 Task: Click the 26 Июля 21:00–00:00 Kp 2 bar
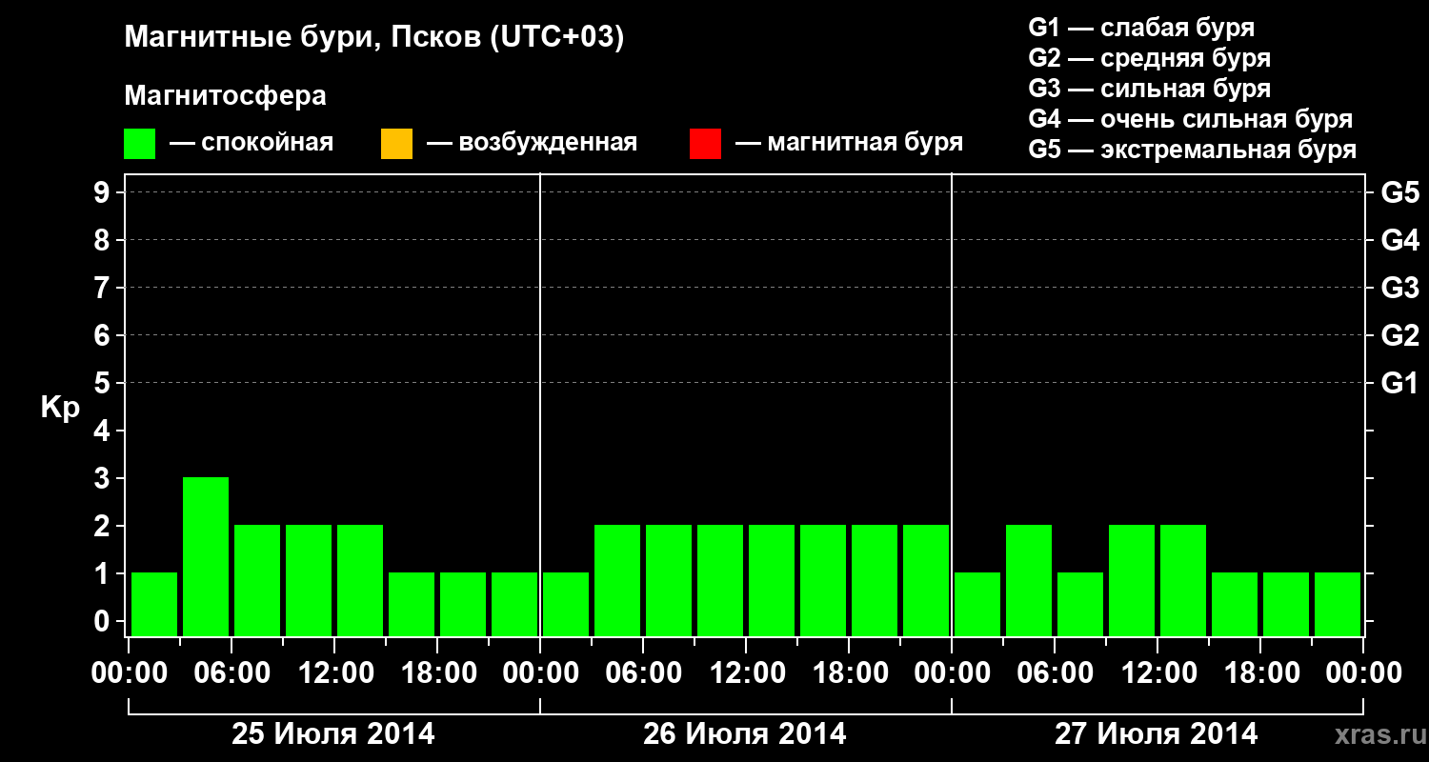(926, 580)
